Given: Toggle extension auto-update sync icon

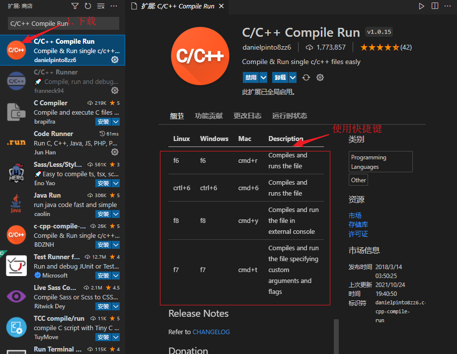Looking at the screenshot, I should coord(306,77).
